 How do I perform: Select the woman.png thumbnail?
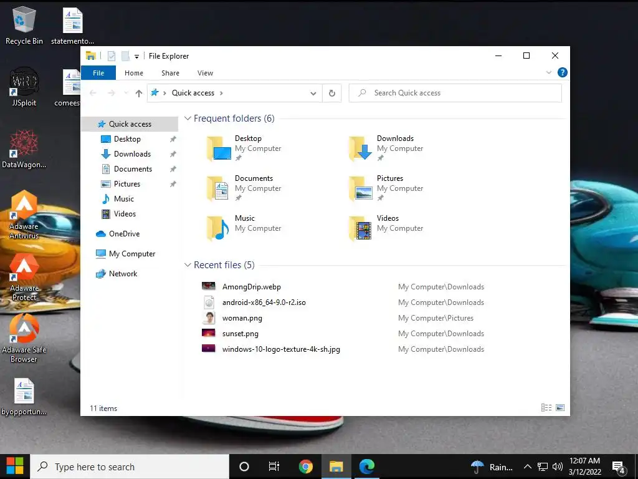pyautogui.click(x=209, y=317)
